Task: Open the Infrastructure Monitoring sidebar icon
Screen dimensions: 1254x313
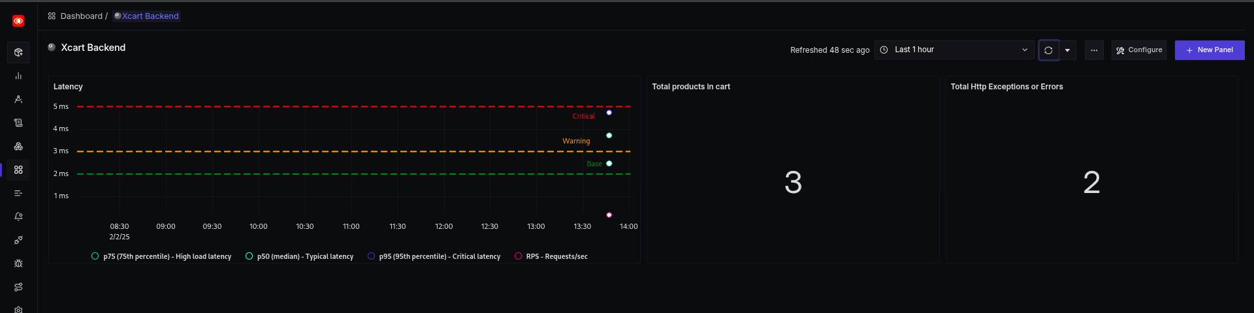Action: [18, 146]
